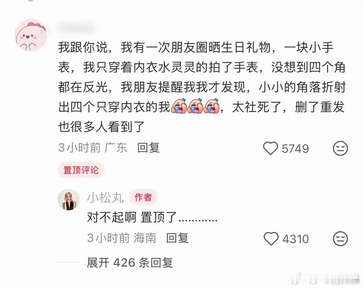
Task: Like the top comment with 5749 likes
Action: [x=271, y=149]
